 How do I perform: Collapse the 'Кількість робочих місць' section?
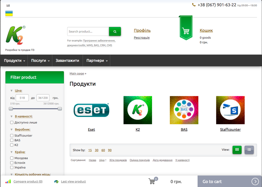click(x=12, y=174)
